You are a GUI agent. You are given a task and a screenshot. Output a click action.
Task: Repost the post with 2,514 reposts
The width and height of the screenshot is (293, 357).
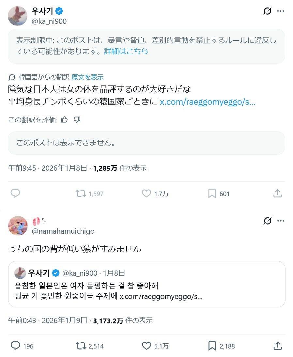coord(81,346)
